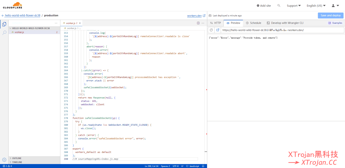Open the search magnifier in the top header
345x168 pixels.
(279, 6)
